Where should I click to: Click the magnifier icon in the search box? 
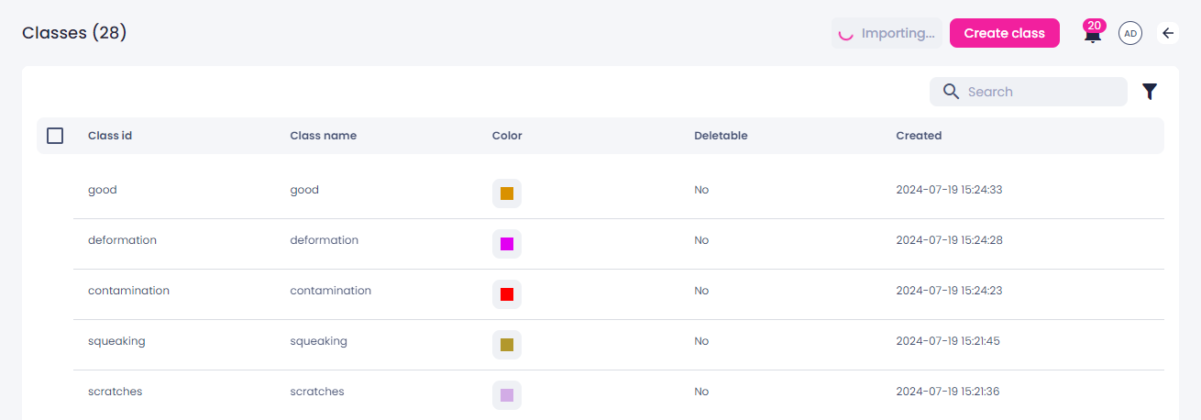coord(952,92)
